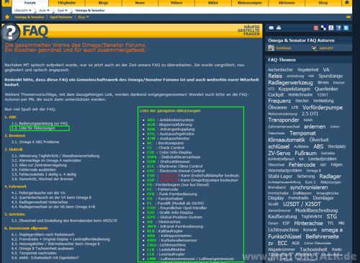
Task: Open the home icon left of Forum tab
Action: click(x=6, y=2)
